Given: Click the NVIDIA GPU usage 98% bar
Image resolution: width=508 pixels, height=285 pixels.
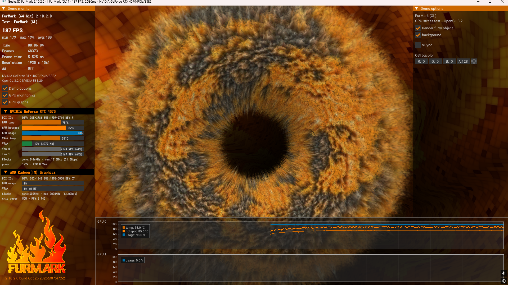Looking at the screenshot, I should tap(53, 133).
